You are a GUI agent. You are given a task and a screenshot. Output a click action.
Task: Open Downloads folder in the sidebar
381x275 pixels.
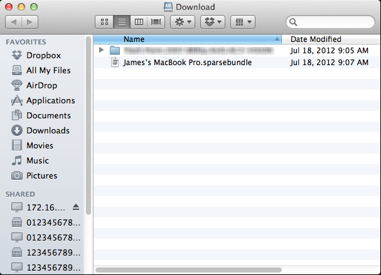[x=48, y=130]
